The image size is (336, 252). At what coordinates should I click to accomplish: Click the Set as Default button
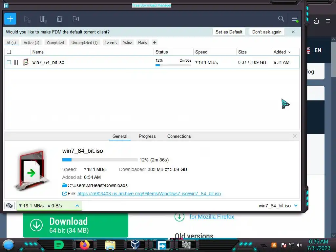(229, 32)
